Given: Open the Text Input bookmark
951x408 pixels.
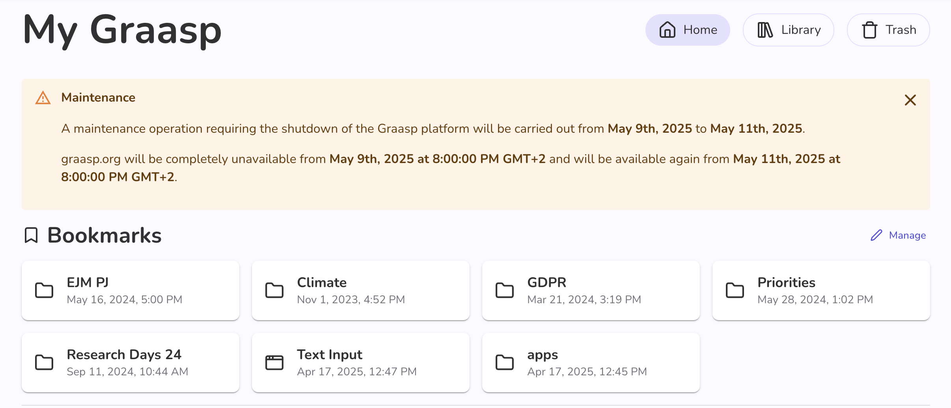Looking at the screenshot, I should pyautogui.click(x=360, y=362).
